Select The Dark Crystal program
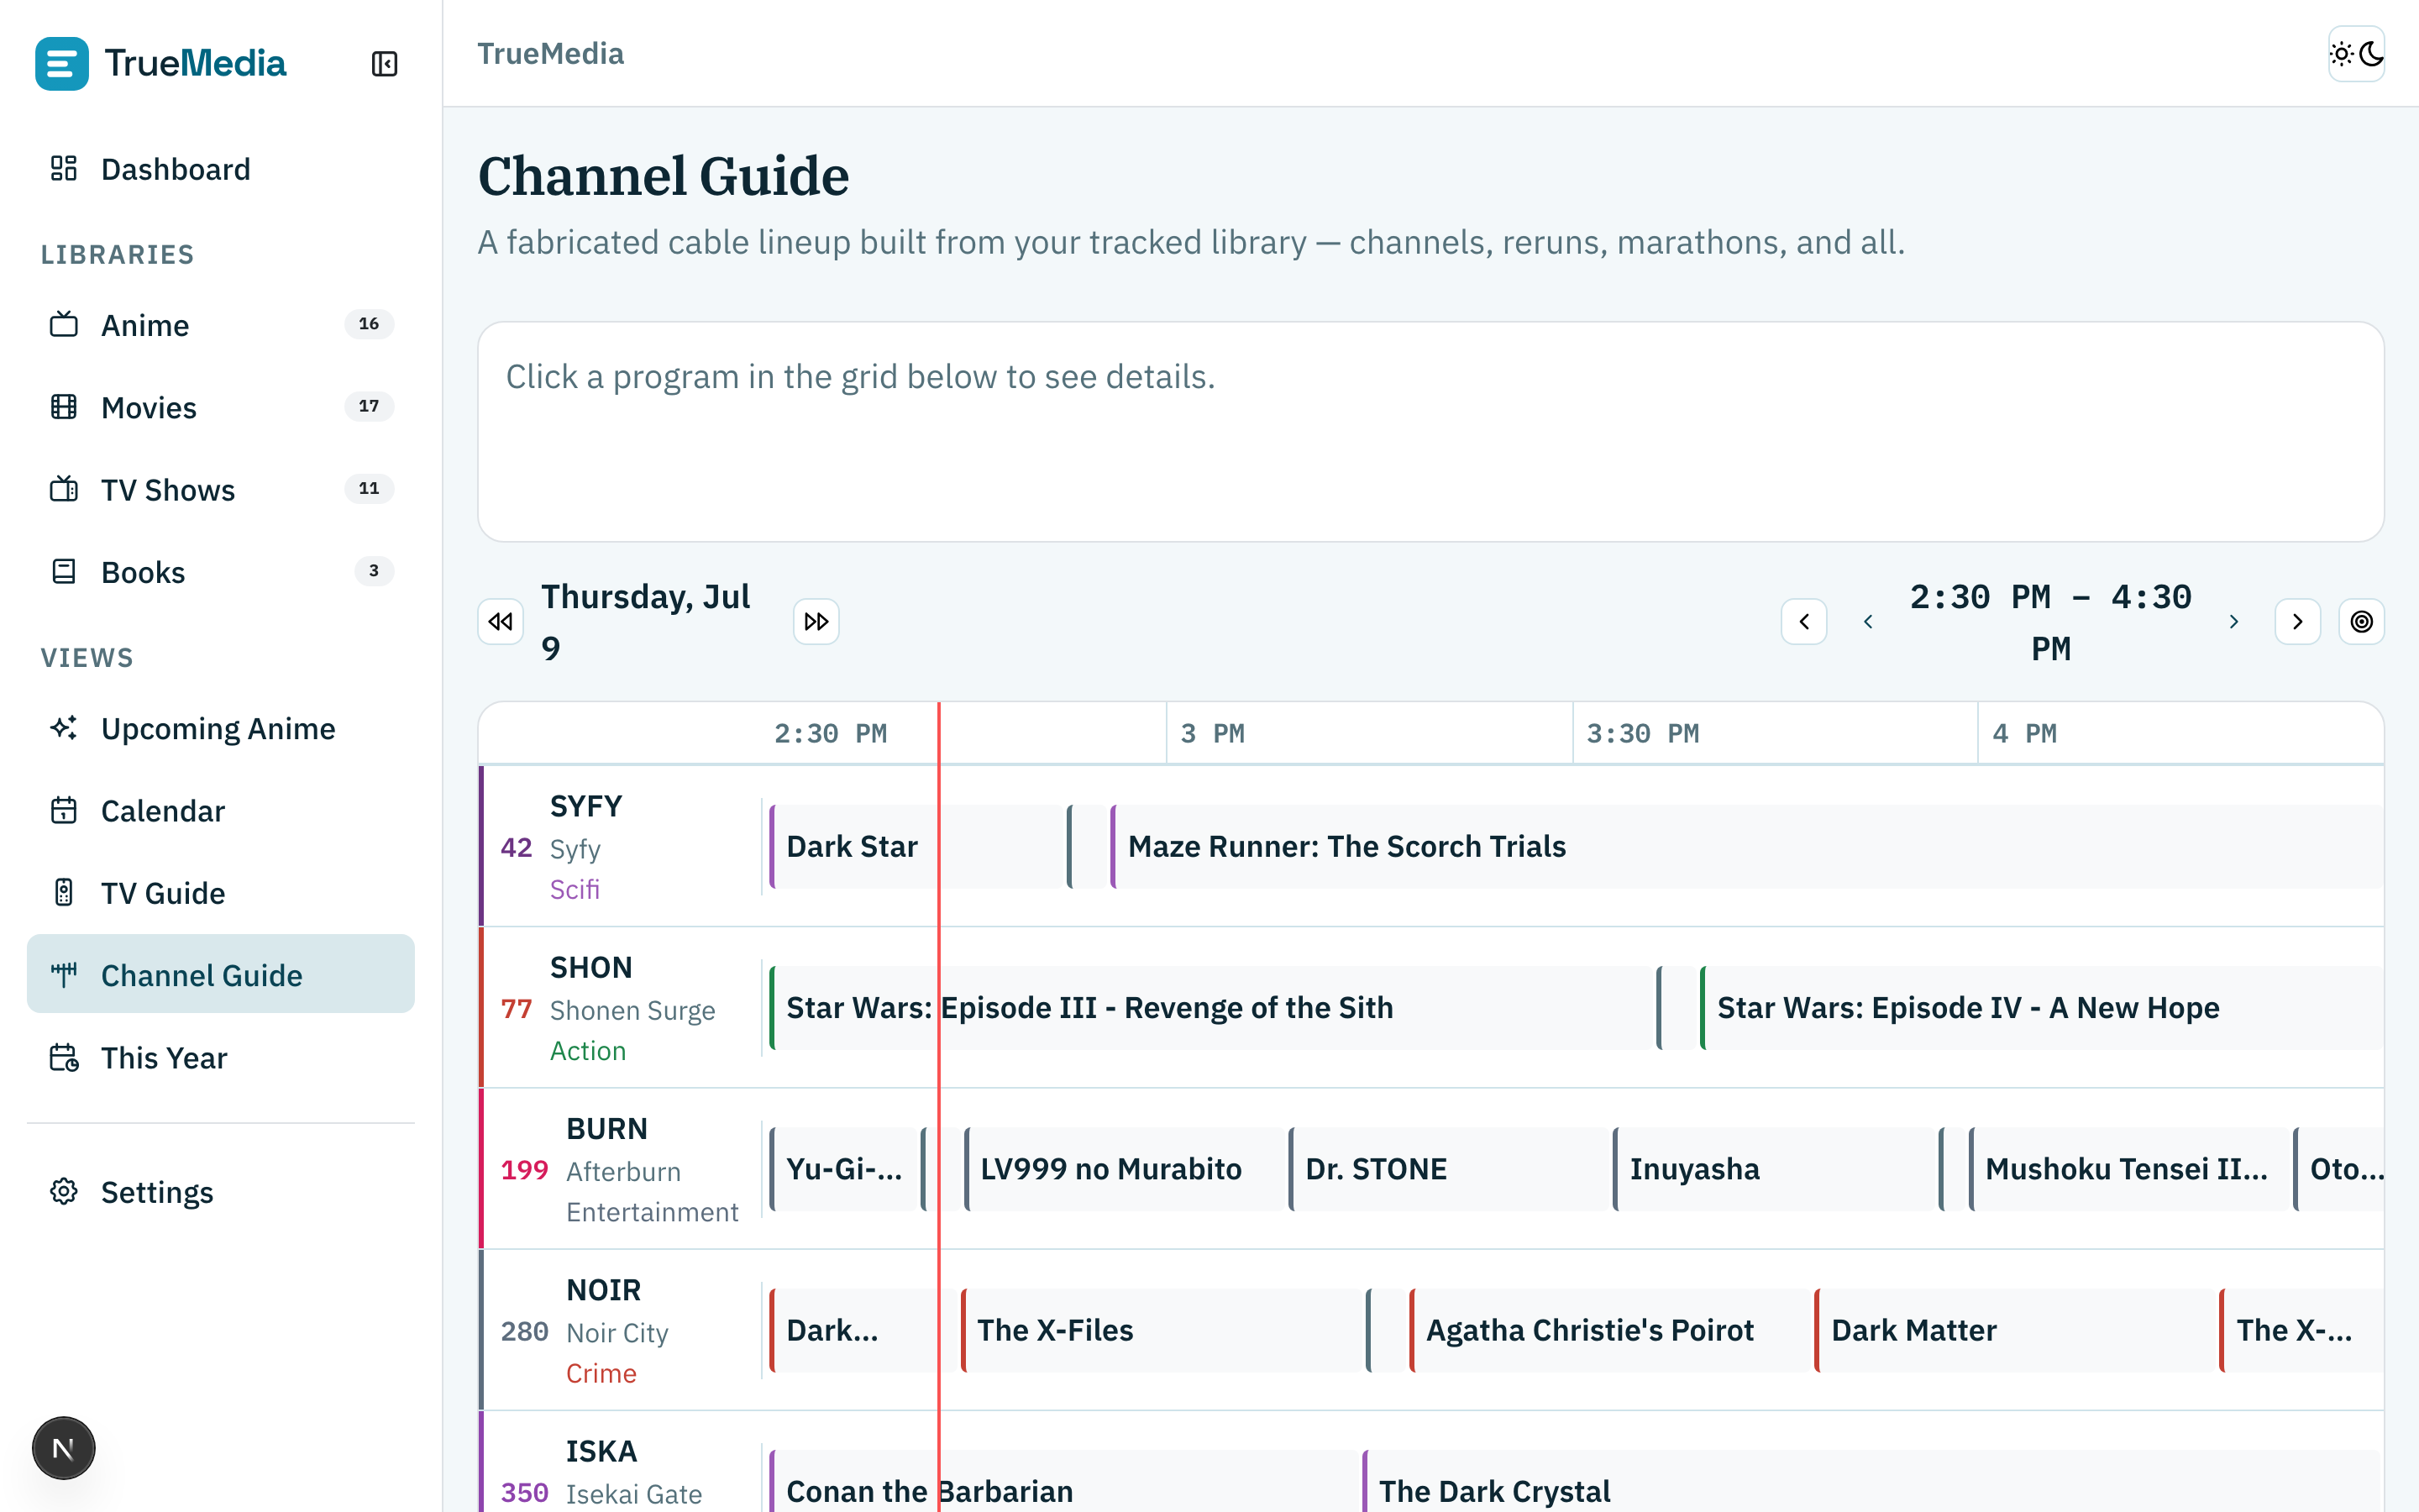 point(1872,1482)
